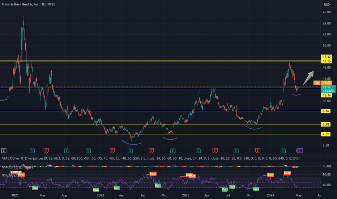Click the 4.01 horizontal line price label
The width and height of the screenshot is (337, 199).
[325, 134]
